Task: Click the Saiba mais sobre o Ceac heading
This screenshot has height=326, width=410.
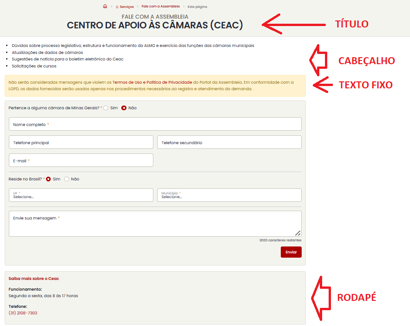Action: pyautogui.click(x=33, y=279)
